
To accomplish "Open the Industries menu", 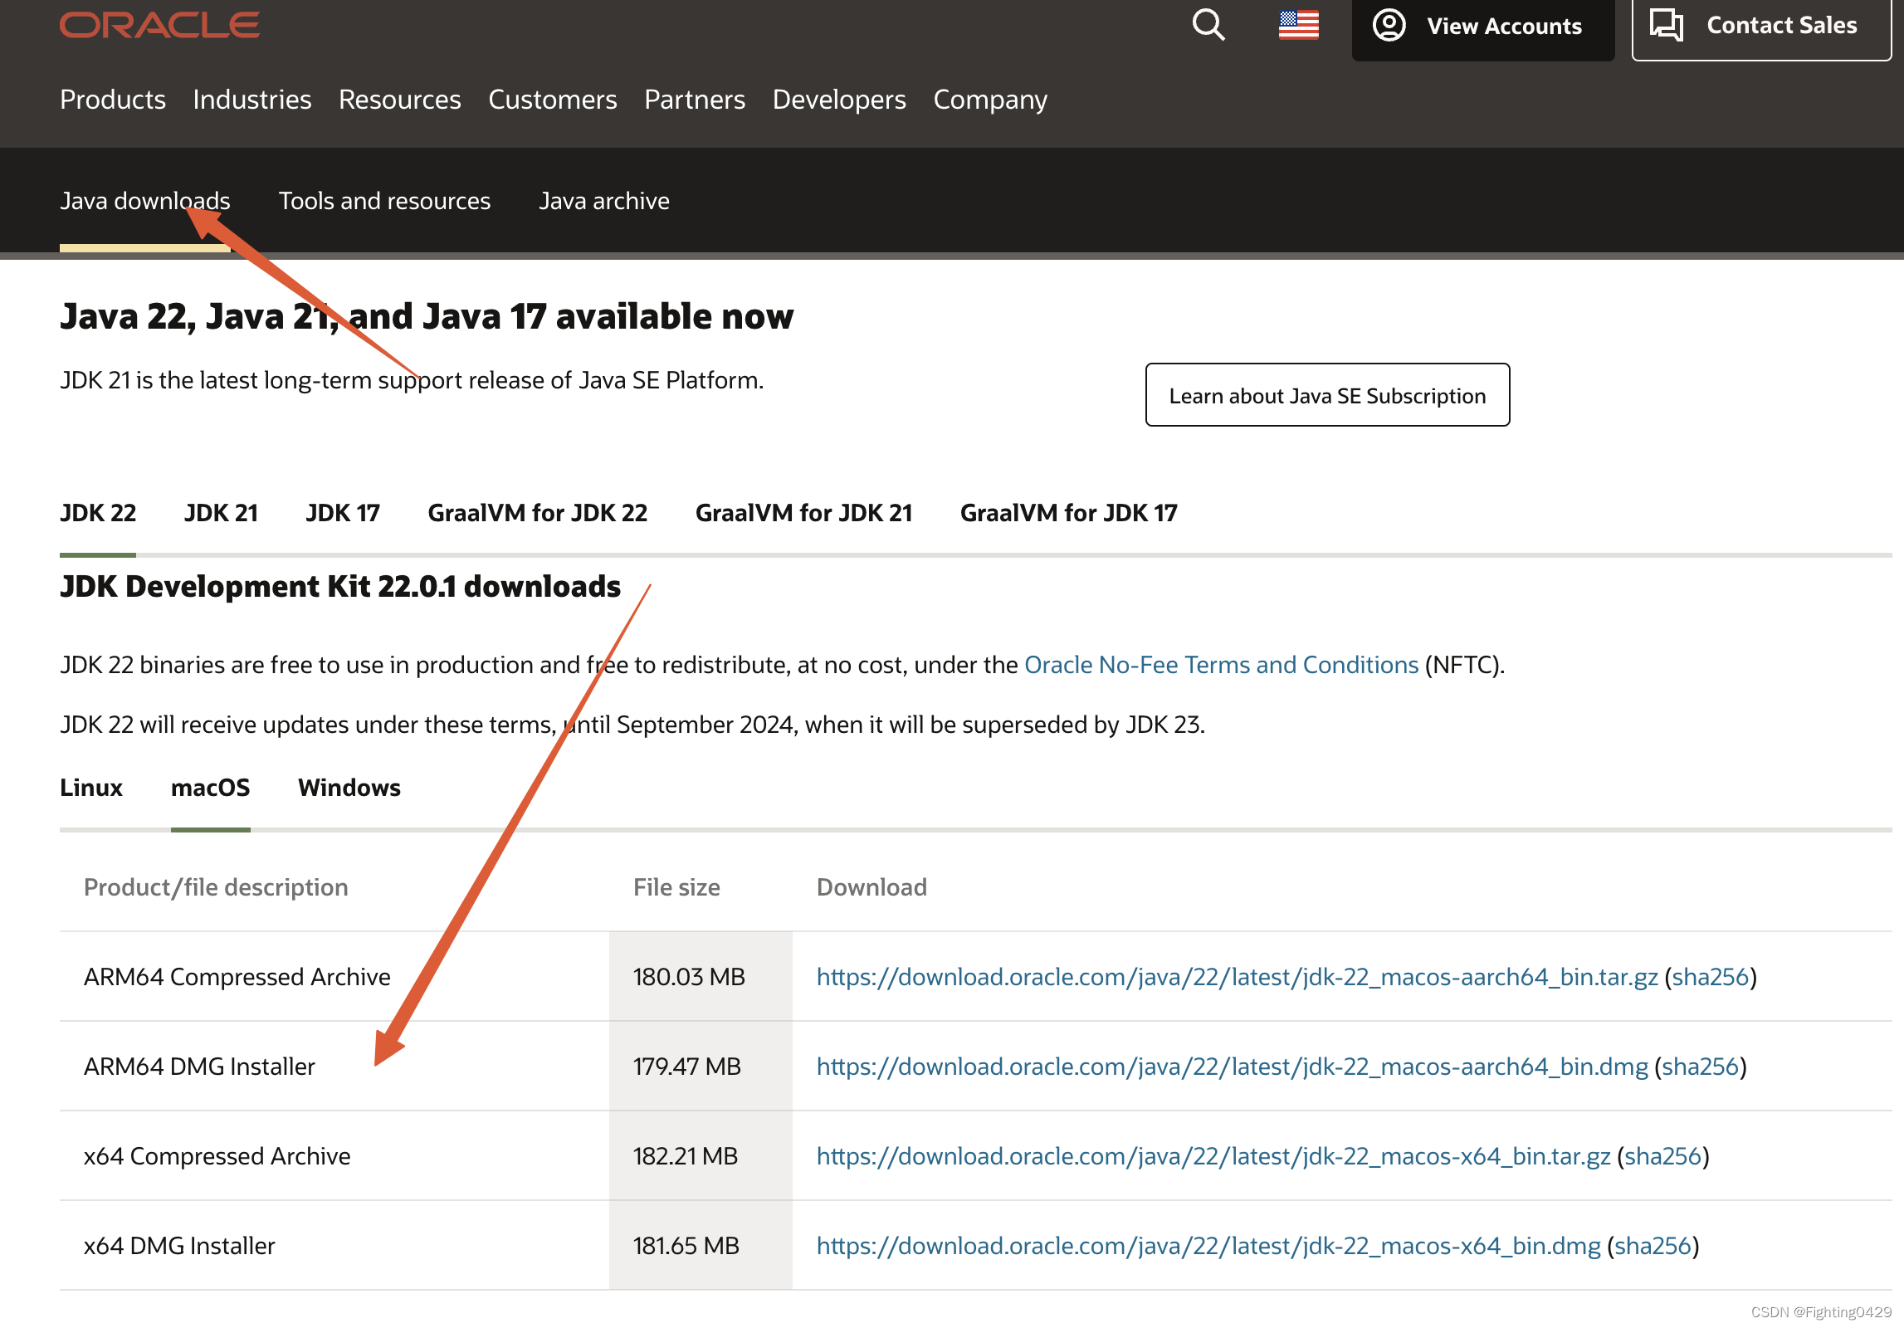I will coord(252,100).
